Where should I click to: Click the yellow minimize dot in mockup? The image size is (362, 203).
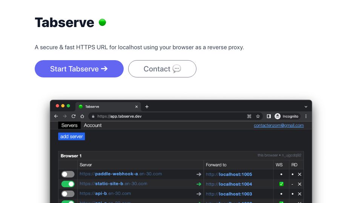(63, 106)
